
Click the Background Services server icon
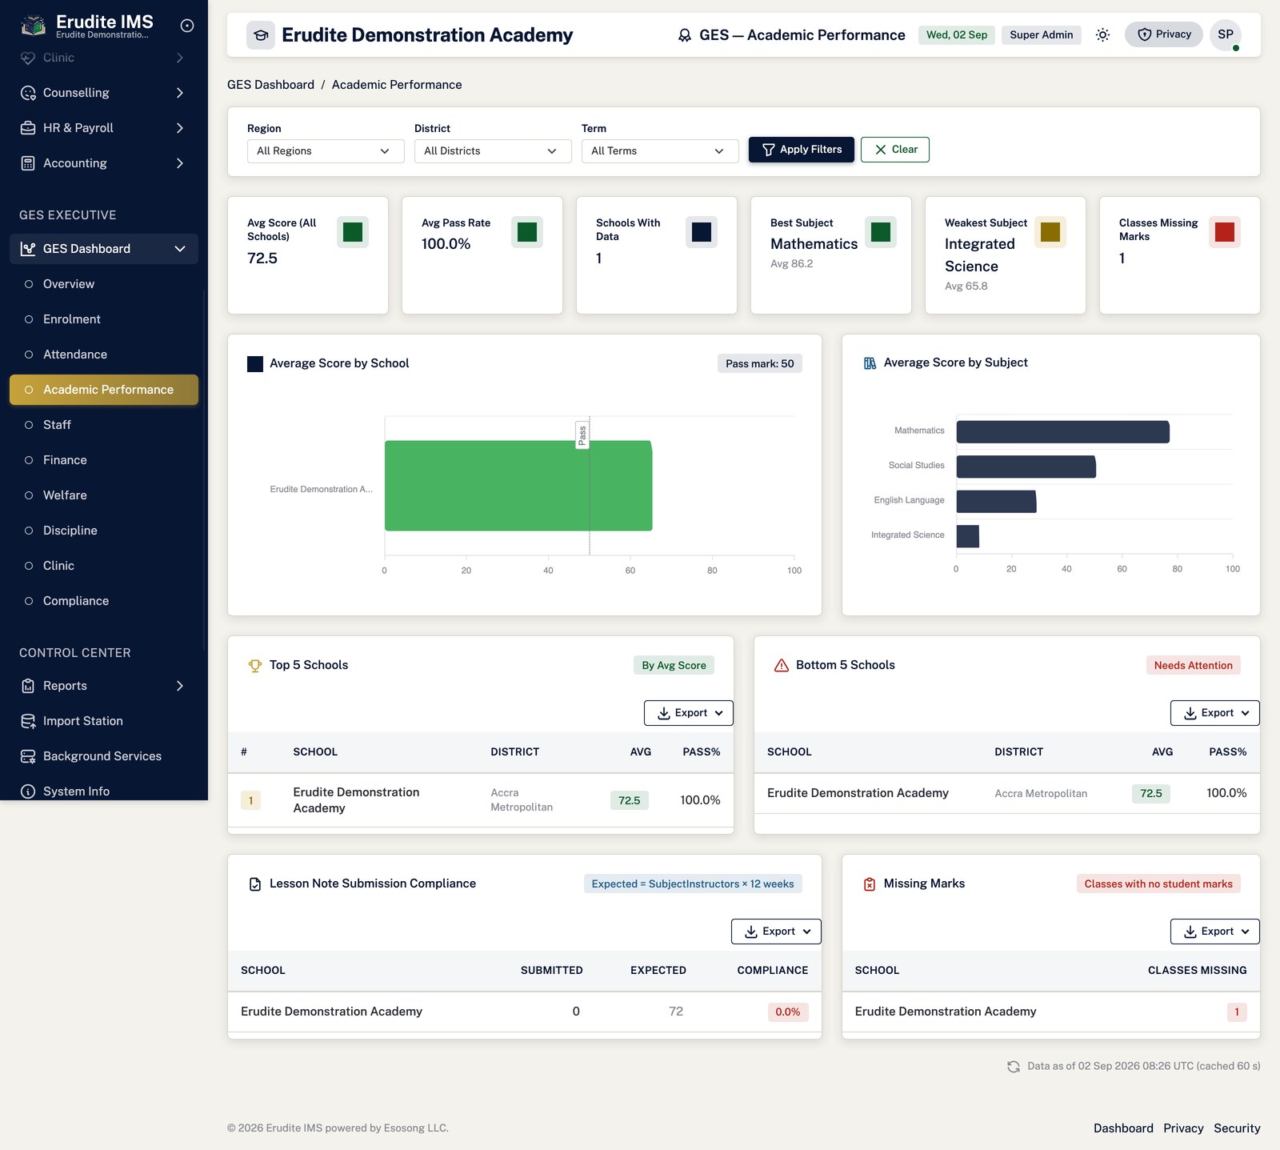coord(28,756)
